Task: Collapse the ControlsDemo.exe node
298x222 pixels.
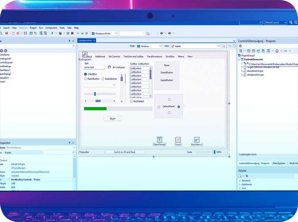Action: coord(239,60)
